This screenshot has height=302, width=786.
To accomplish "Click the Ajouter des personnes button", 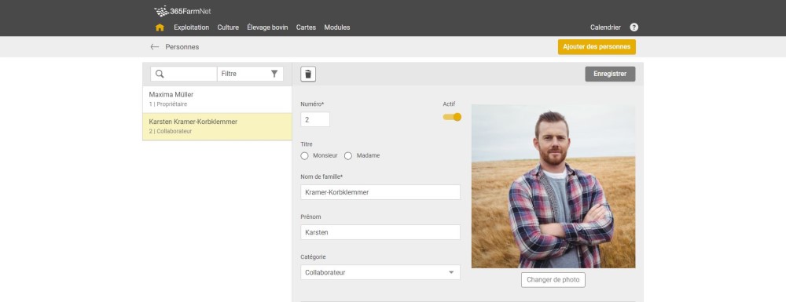I will (x=597, y=47).
